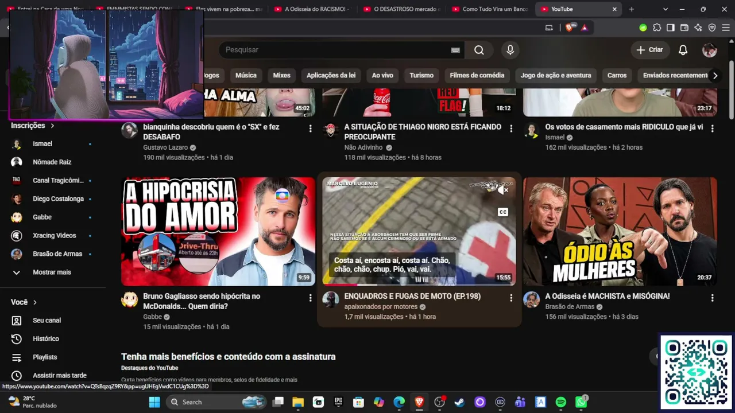
Task: Open Brave Shields icon in address bar
Action: tap(569, 28)
